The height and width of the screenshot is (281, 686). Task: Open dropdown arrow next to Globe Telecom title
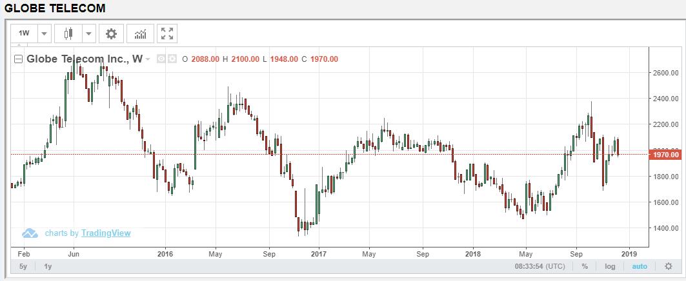point(148,59)
